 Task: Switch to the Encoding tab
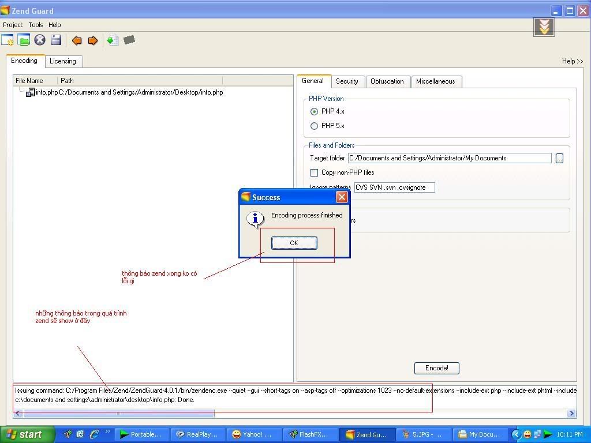[24, 61]
